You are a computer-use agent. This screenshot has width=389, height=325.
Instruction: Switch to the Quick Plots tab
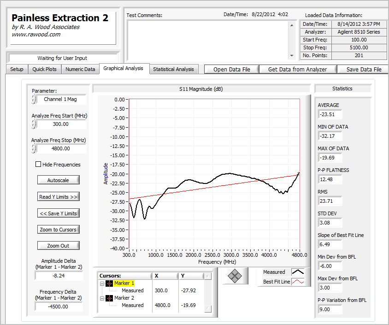[44, 69]
